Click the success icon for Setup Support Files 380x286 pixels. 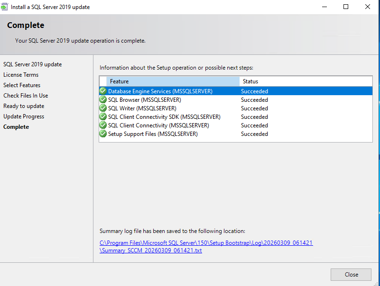(103, 134)
